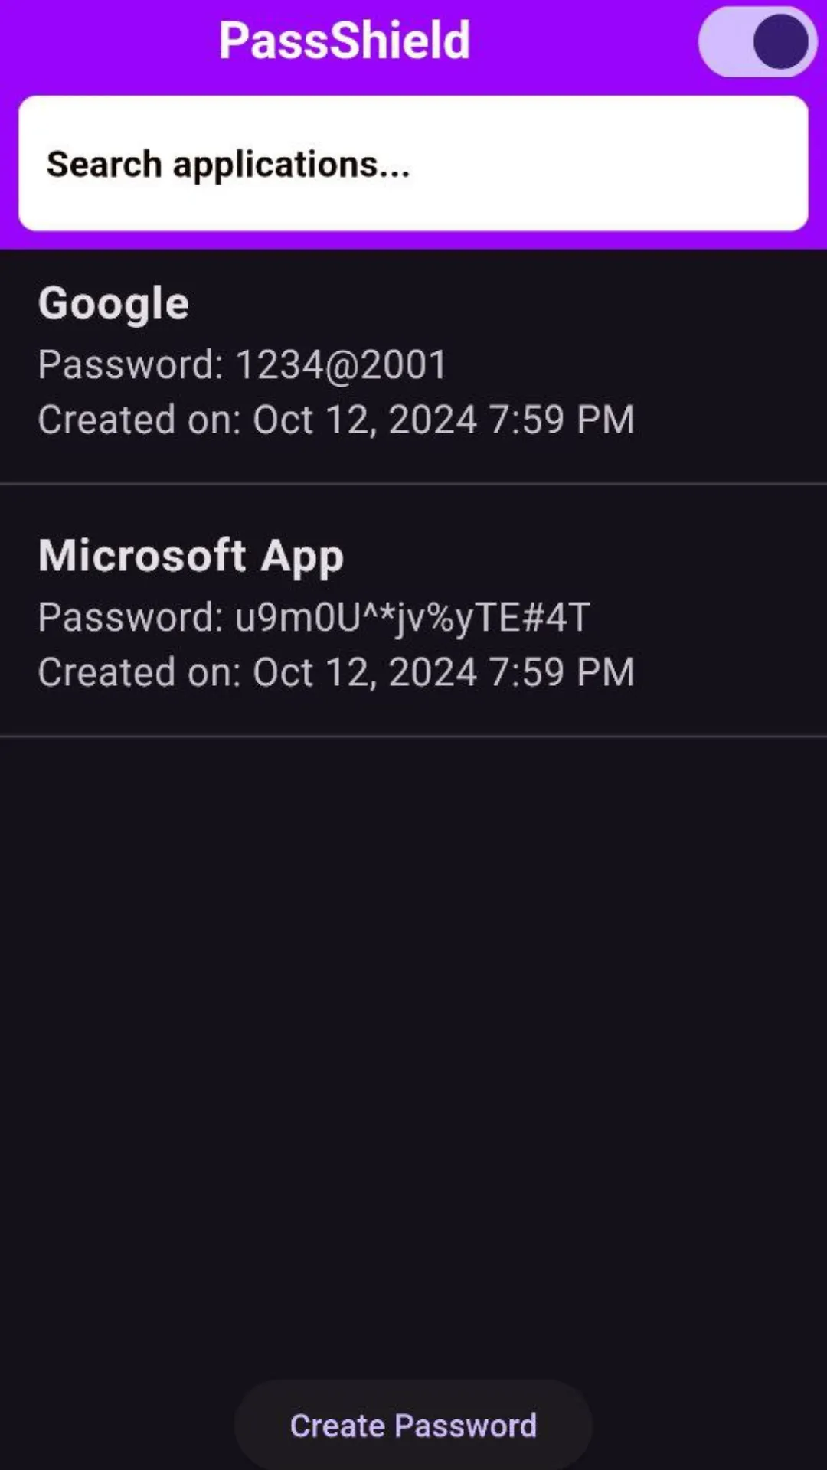
Task: Click the timestamp in the Microsoft App entry
Action: tap(443, 673)
